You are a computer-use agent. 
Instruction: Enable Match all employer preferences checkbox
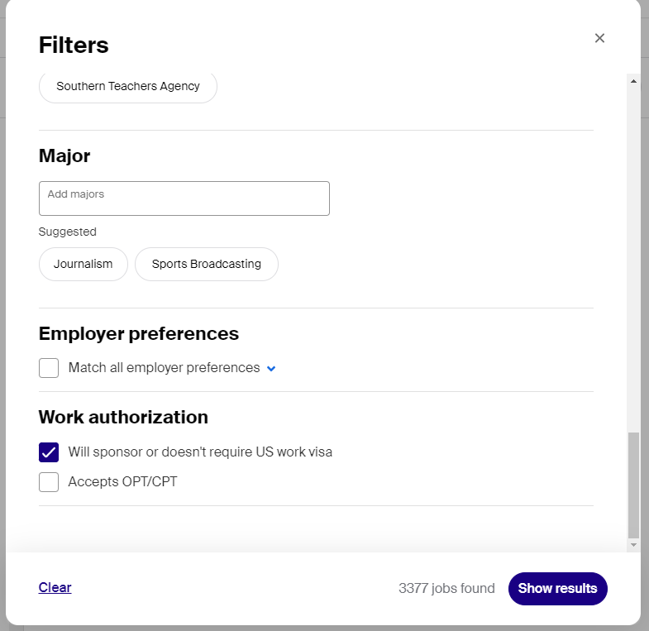pyautogui.click(x=49, y=368)
